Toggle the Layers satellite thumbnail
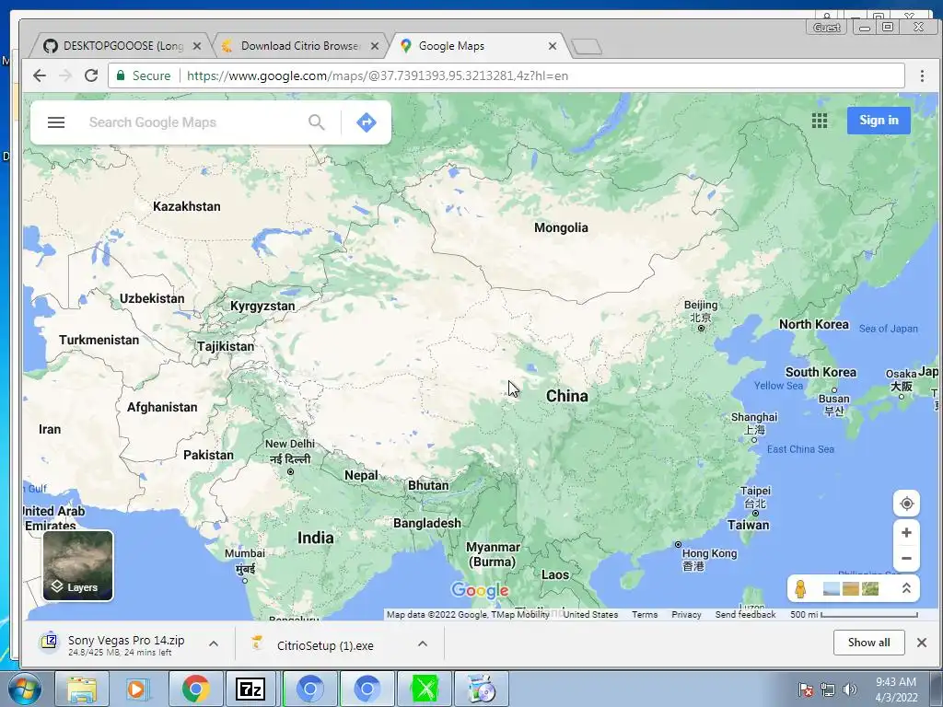The image size is (943, 707). [77, 566]
